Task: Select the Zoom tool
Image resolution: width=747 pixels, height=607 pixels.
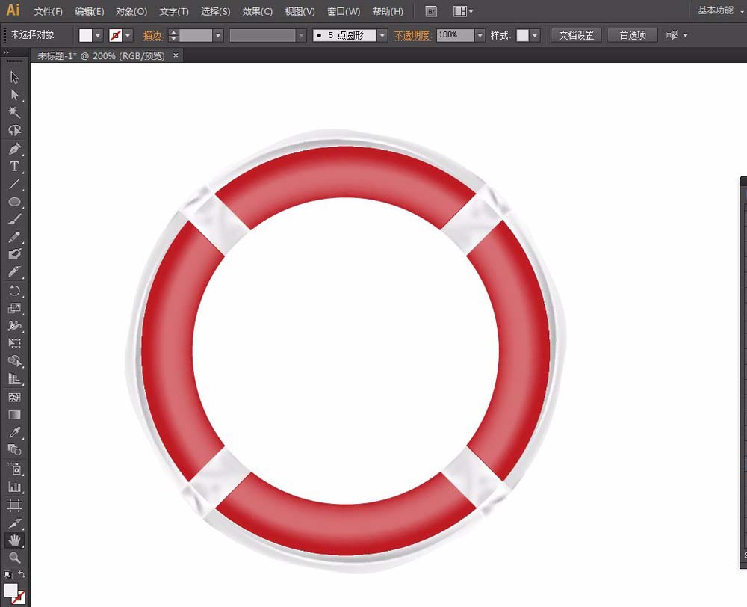Action: point(14,557)
